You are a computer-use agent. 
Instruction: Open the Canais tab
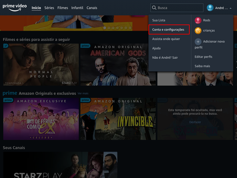(x=92, y=8)
